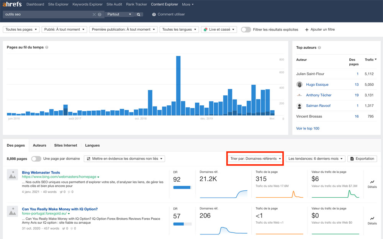This screenshot has height=239, width=383.
Task: Click the DR 57 rating bar
Action: (182, 224)
